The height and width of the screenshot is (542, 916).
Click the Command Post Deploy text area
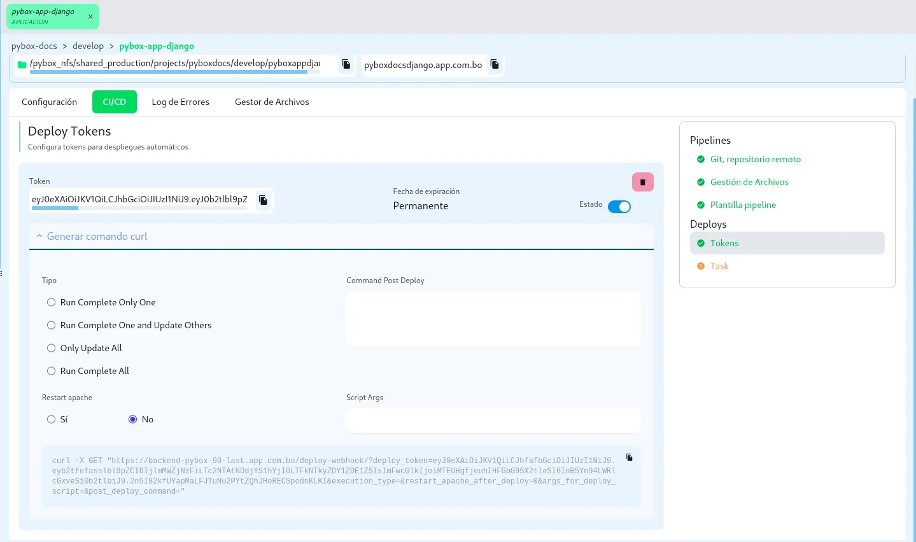click(x=493, y=319)
